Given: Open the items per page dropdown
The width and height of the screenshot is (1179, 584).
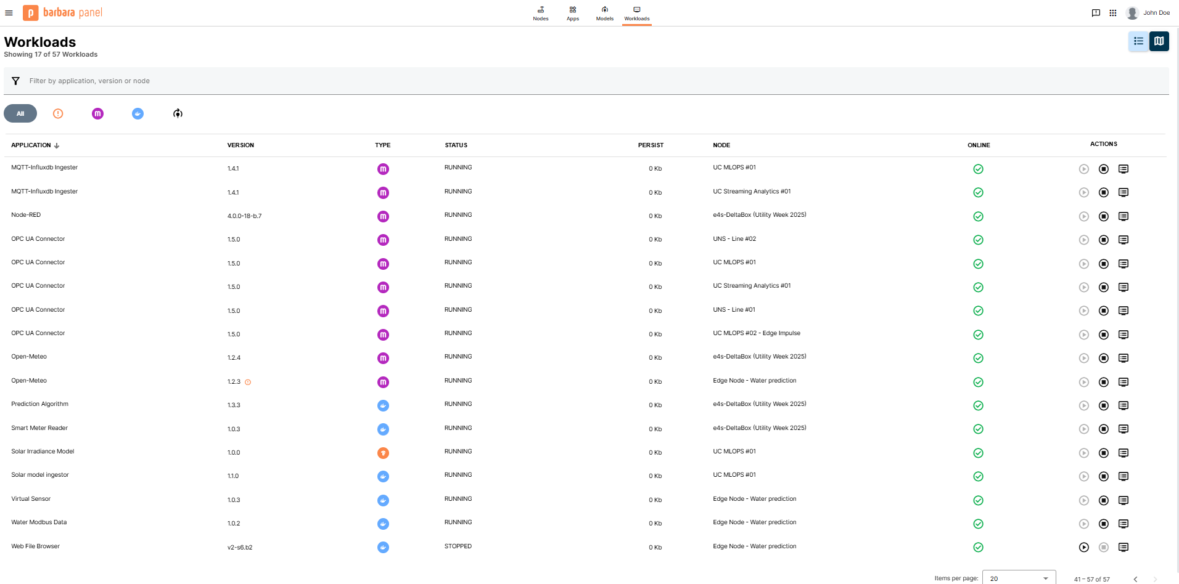Looking at the screenshot, I should point(1018,578).
